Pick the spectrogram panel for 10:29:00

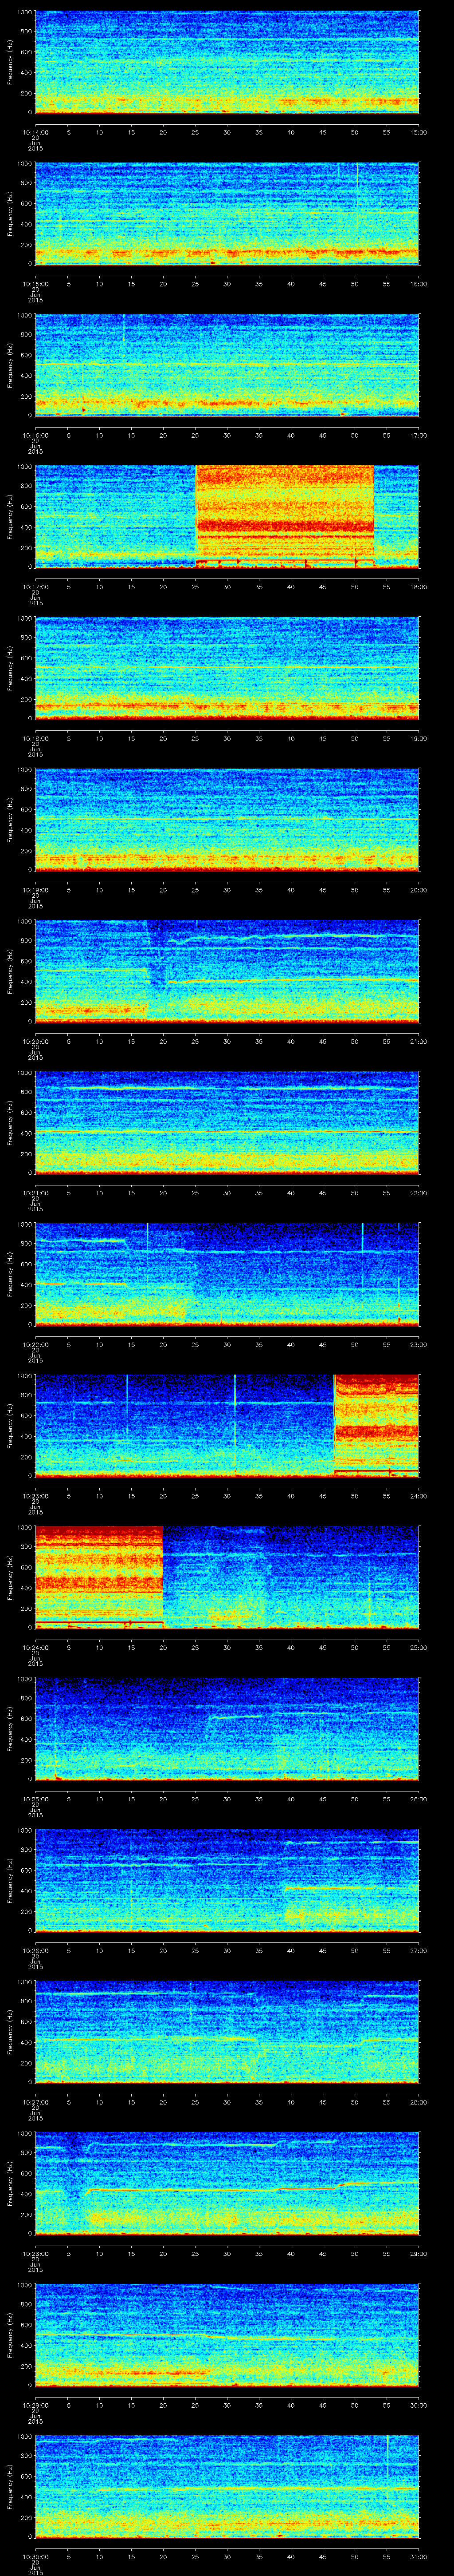(227, 2334)
